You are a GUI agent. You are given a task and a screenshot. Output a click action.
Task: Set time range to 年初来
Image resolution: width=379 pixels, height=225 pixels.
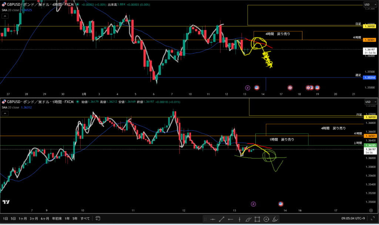[56, 218]
